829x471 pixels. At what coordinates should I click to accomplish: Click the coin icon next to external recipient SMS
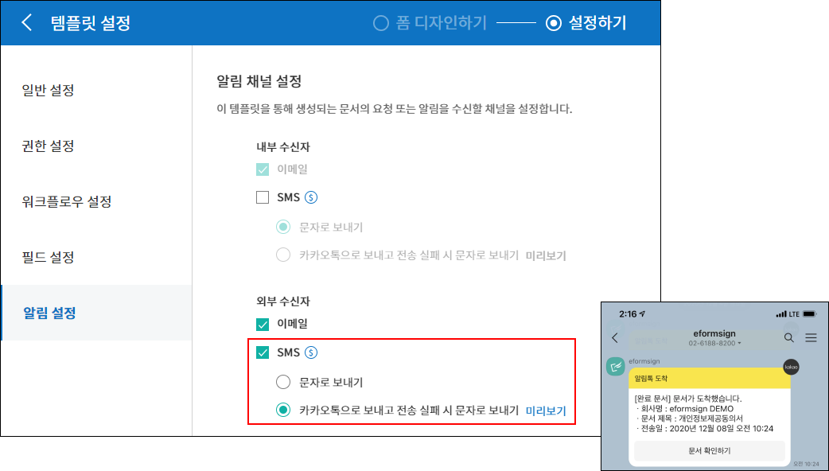tap(312, 352)
